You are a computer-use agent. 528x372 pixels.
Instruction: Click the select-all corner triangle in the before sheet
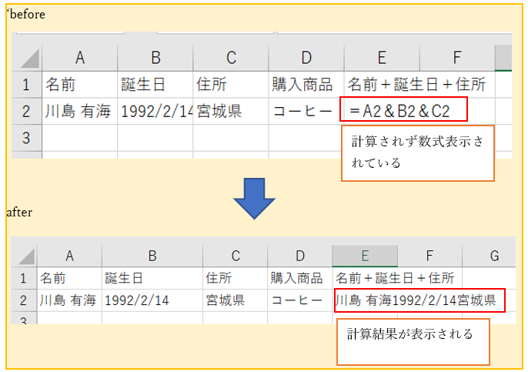tap(28, 59)
